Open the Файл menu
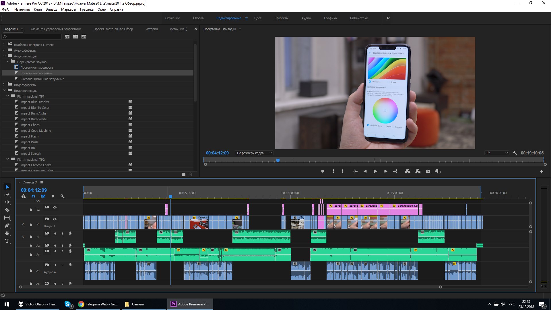 tap(6, 9)
